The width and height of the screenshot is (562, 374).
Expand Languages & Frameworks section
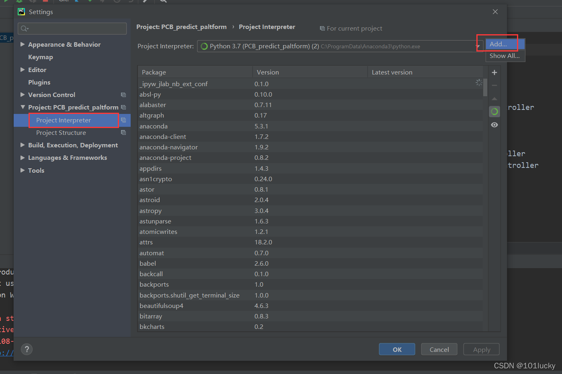[x=23, y=157]
